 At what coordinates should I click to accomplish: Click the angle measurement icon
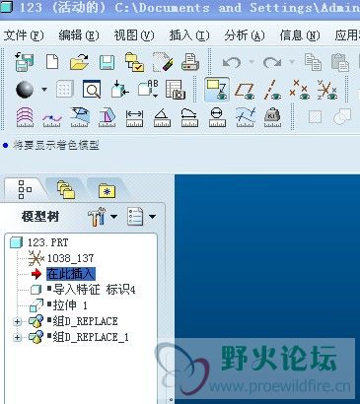click(x=162, y=118)
